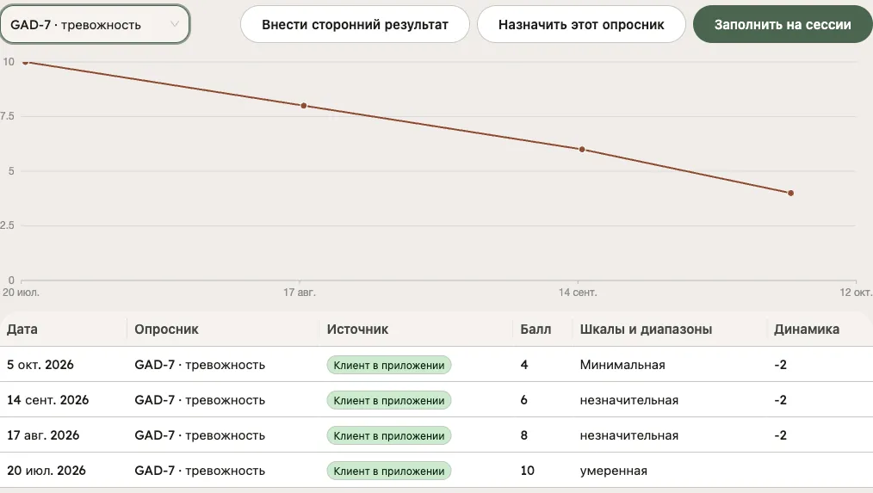Click score '4' in the 5 окт. row
Viewport: 873px width, 493px height.
(524, 365)
